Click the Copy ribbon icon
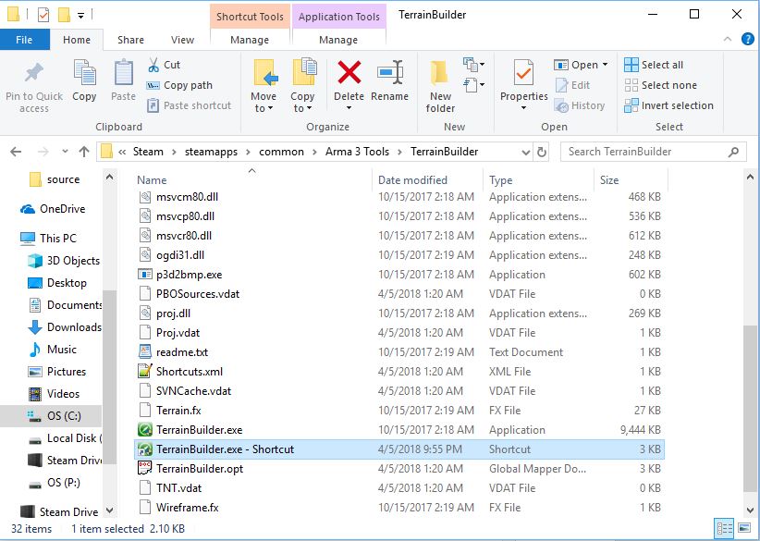760x541 pixels. (x=84, y=74)
